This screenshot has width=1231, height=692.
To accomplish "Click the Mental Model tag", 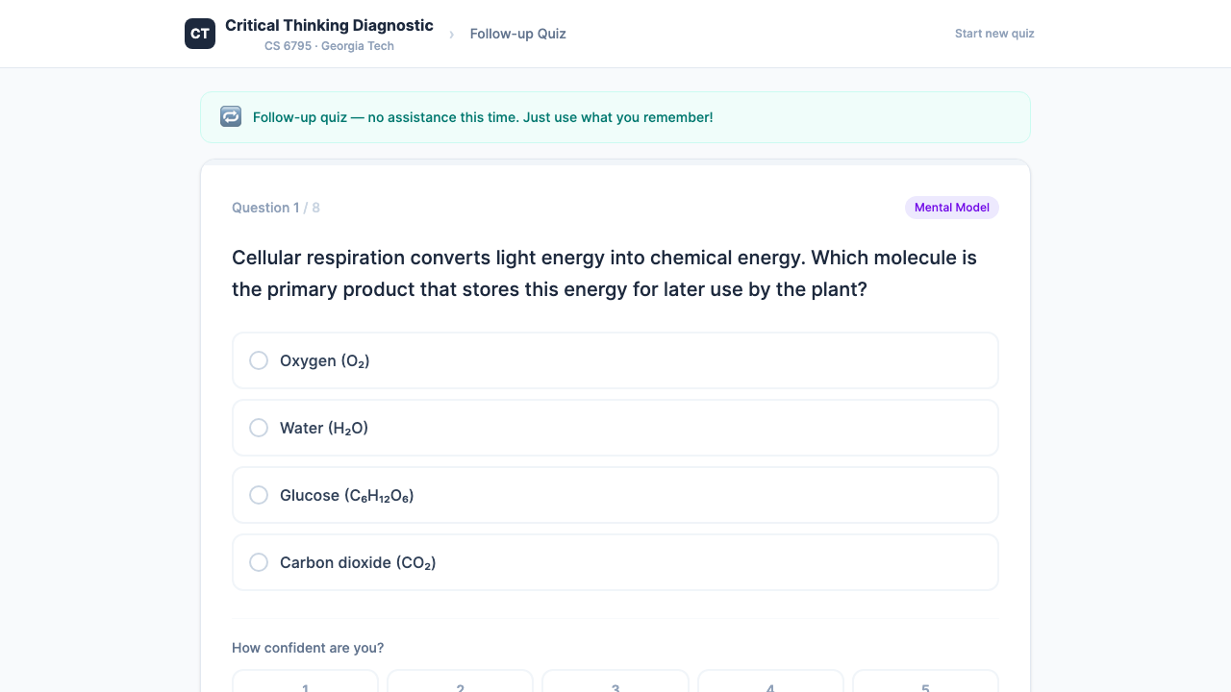I will coord(951,208).
